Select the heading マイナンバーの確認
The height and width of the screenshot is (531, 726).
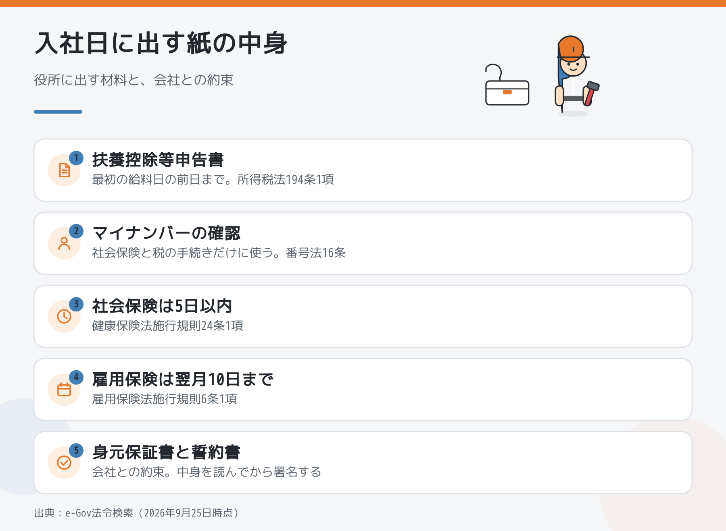(x=166, y=233)
